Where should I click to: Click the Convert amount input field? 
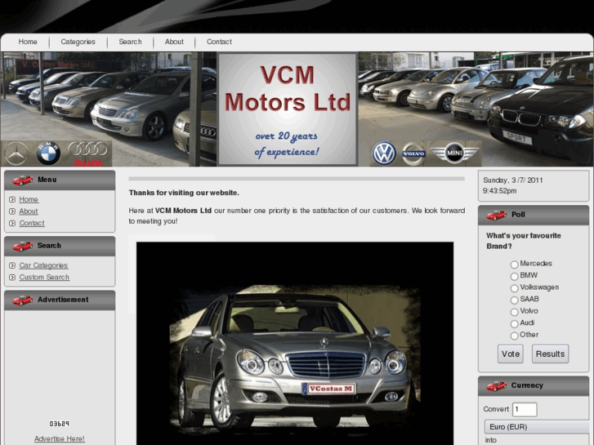click(525, 409)
